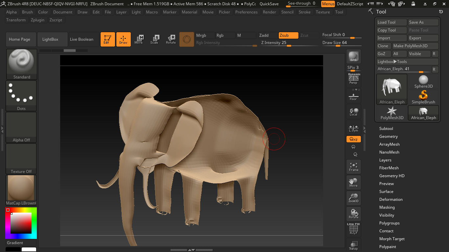Activate Draw mode button
Image resolution: width=449 pixels, height=252 pixels.
pyautogui.click(x=124, y=39)
